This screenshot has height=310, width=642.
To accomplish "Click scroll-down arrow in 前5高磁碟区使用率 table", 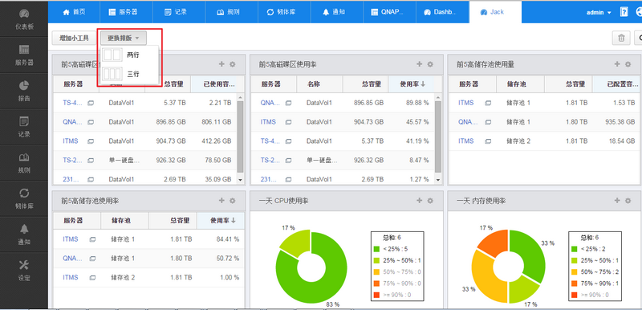I will [437, 180].
